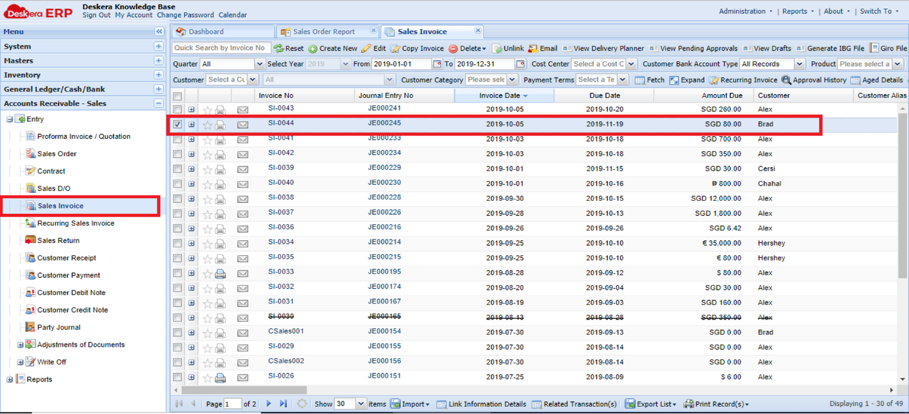This screenshot has height=414, width=909.
Task: Check the SI-0037 row checkbox
Action: tap(178, 213)
